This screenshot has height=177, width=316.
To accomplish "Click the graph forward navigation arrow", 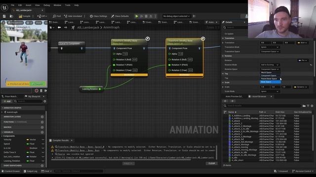I will click(x=66, y=28).
